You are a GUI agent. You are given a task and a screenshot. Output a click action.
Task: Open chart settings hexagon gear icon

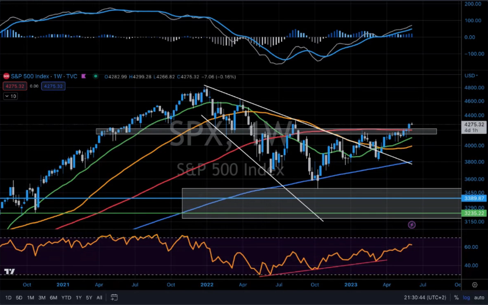tap(475, 284)
